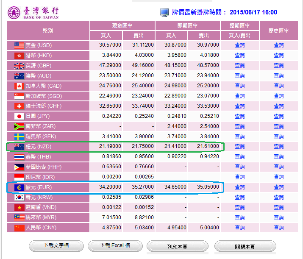Open historical rate 查詢 link for USD
303x259 pixels.
click(x=279, y=45)
